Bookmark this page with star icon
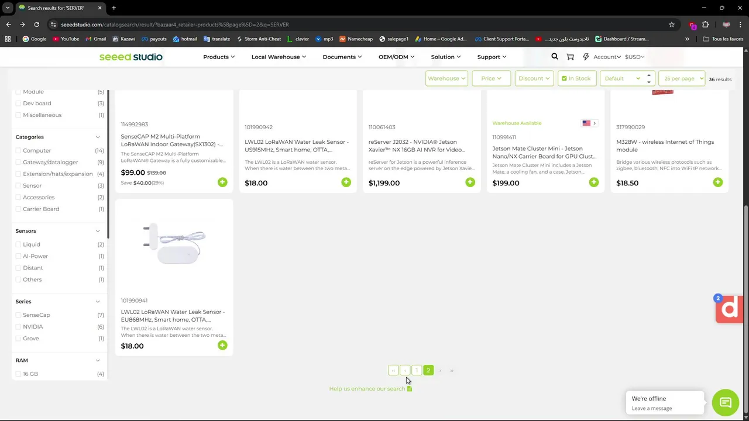This screenshot has height=421, width=749. tap(672, 25)
